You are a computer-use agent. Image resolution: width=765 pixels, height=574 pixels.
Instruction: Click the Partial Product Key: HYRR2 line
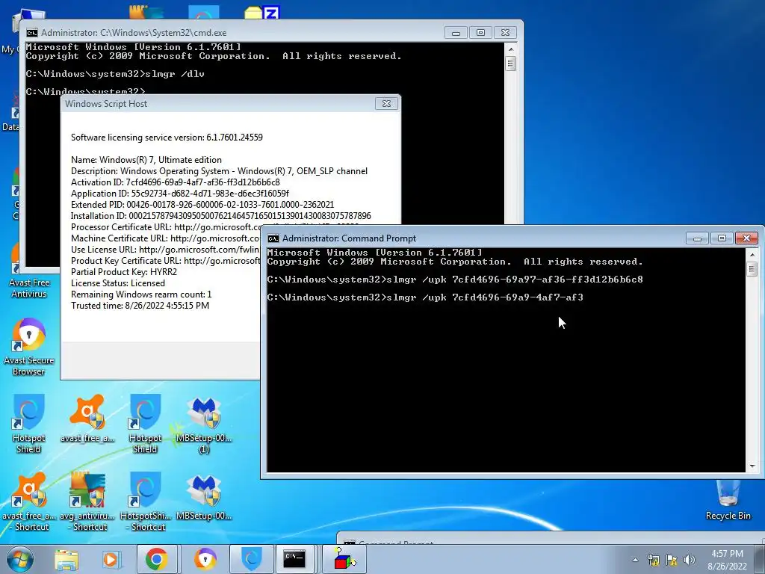124,272
